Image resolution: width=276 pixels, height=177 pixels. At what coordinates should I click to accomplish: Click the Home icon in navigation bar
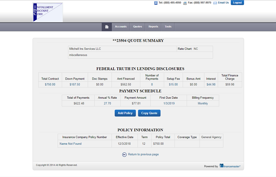click(107, 27)
